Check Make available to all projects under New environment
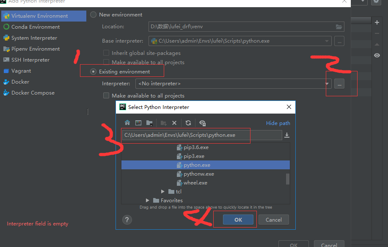 click(x=106, y=62)
